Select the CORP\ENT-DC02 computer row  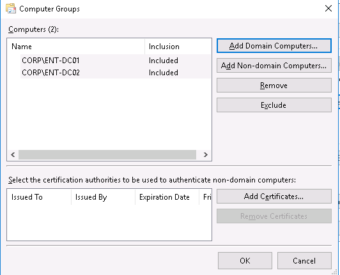point(115,73)
